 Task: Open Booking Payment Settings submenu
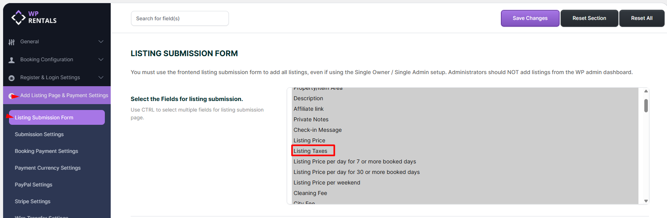47,151
